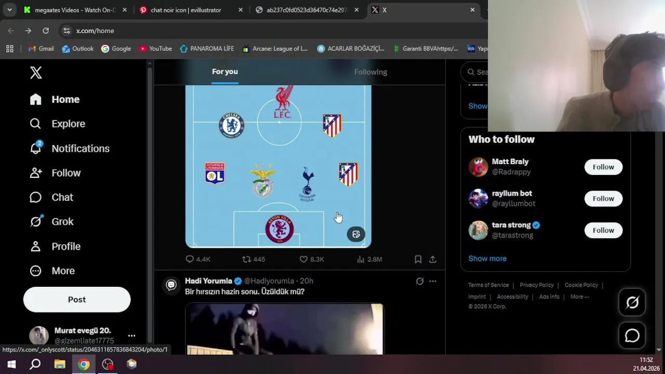
Task: Follow rayllum bot
Action: tap(603, 198)
